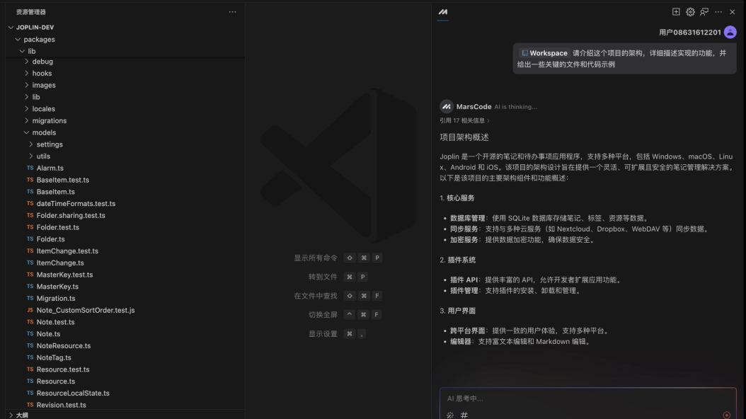Open Resource.ts file
Screen dimensions: 746x419
point(56,381)
